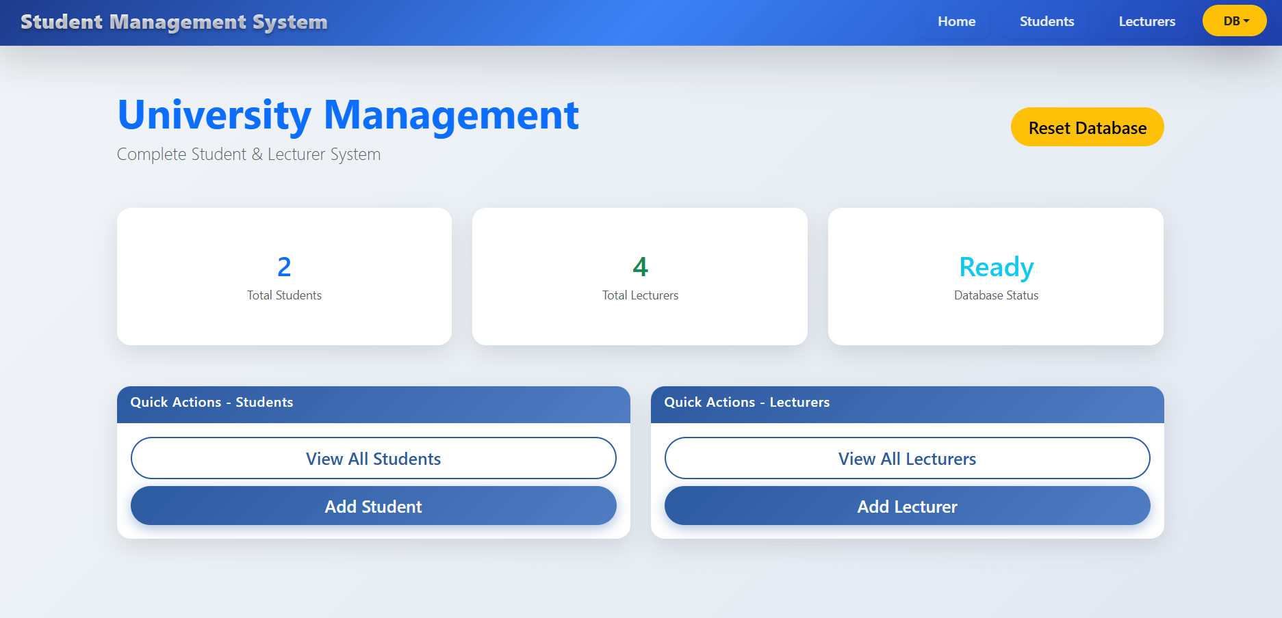1282x618 pixels.
Task: Click the blue number 2 student count
Action: point(284,267)
